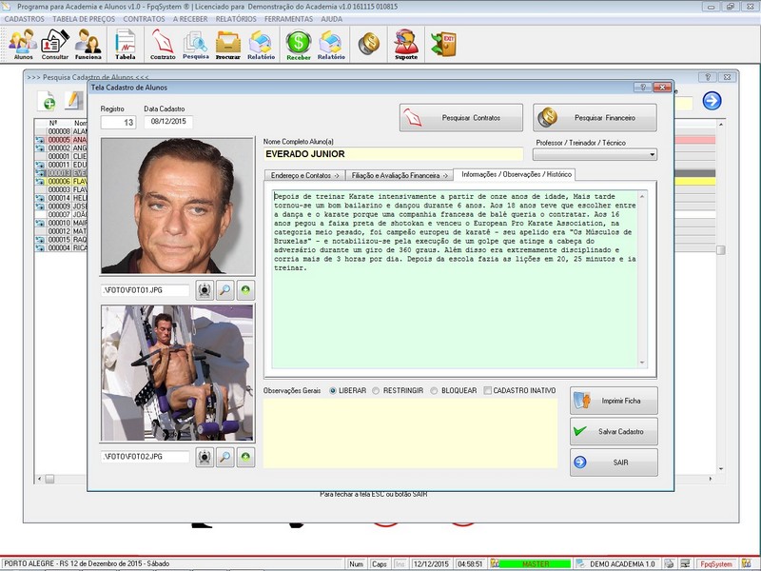
Task: Click the .\FOTO\FOTO1.JPG path field
Action: (x=146, y=290)
